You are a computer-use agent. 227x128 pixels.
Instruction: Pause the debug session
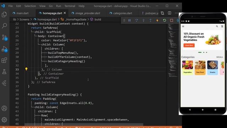pyautogui.click(x=129, y=20)
